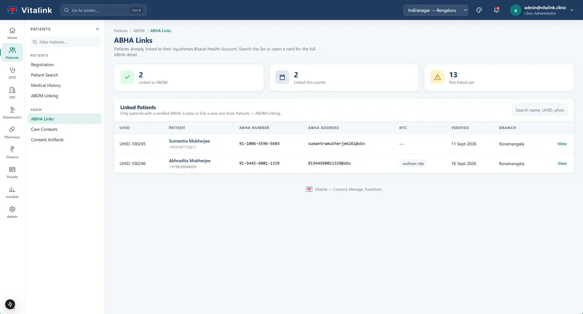
Task: Click UHID-100246 cell
Action: point(133,164)
